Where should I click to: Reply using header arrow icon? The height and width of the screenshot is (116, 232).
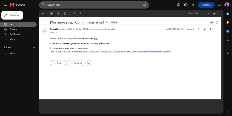pos(211,29)
